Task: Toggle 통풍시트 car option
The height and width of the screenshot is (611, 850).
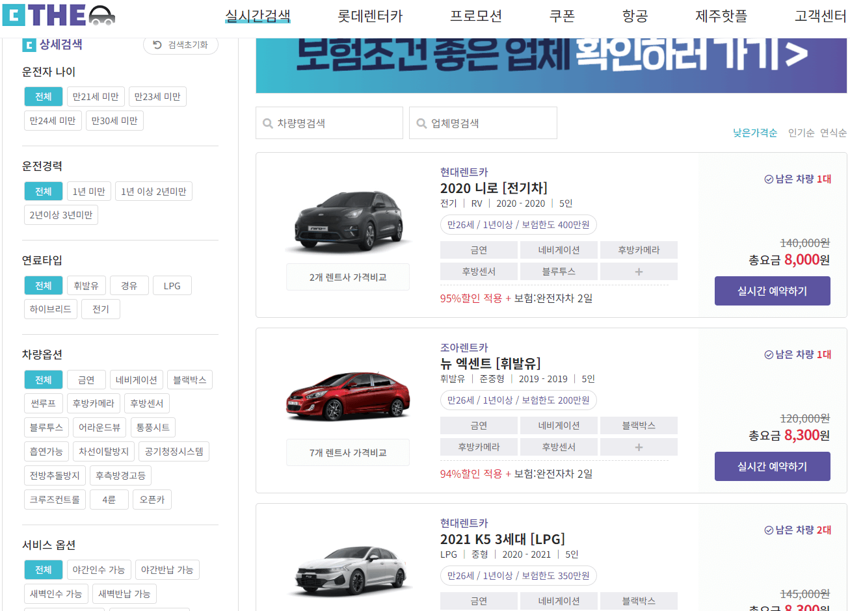Action: pos(153,428)
